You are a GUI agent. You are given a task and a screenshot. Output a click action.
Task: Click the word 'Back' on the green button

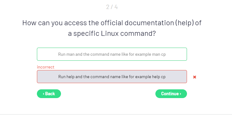pos(50,94)
